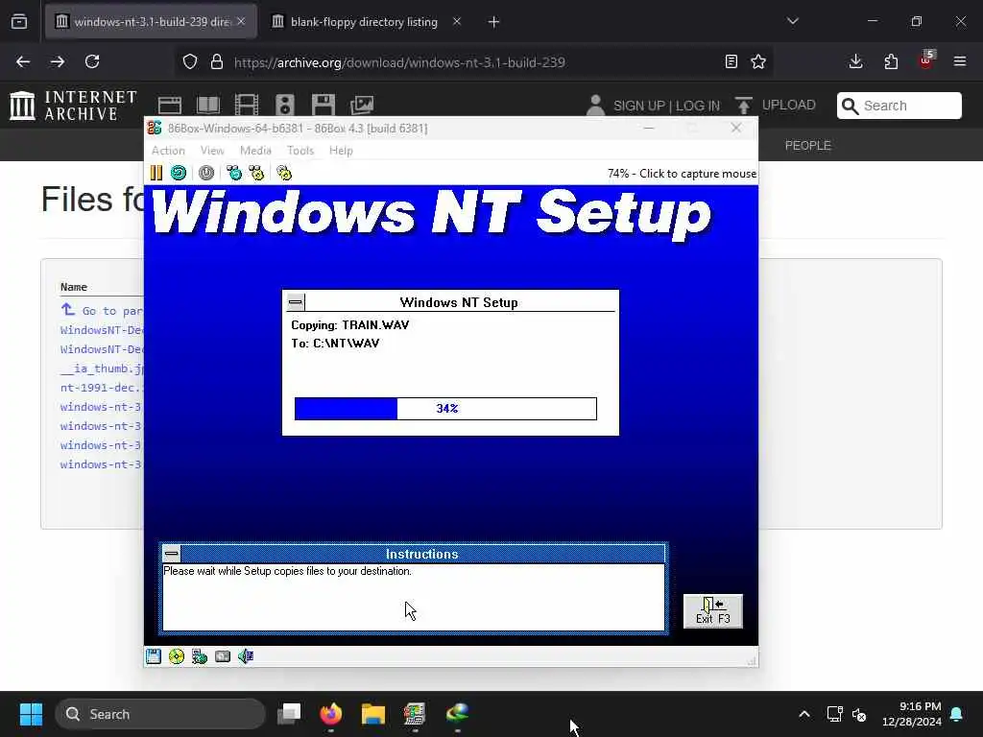The image size is (983, 737).
Task: Open Firefox application hamburger menu
Action: pos(960,61)
